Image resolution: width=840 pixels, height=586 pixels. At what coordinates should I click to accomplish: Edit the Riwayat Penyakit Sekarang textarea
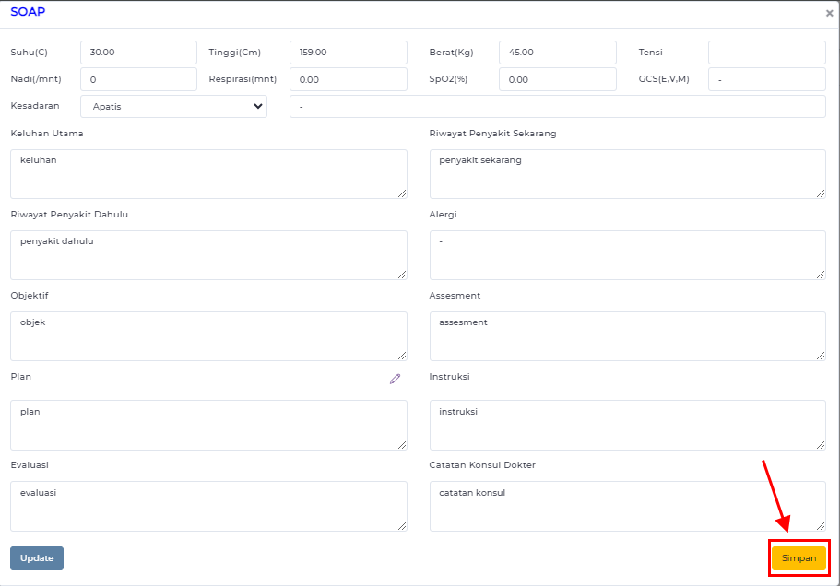tap(627, 174)
